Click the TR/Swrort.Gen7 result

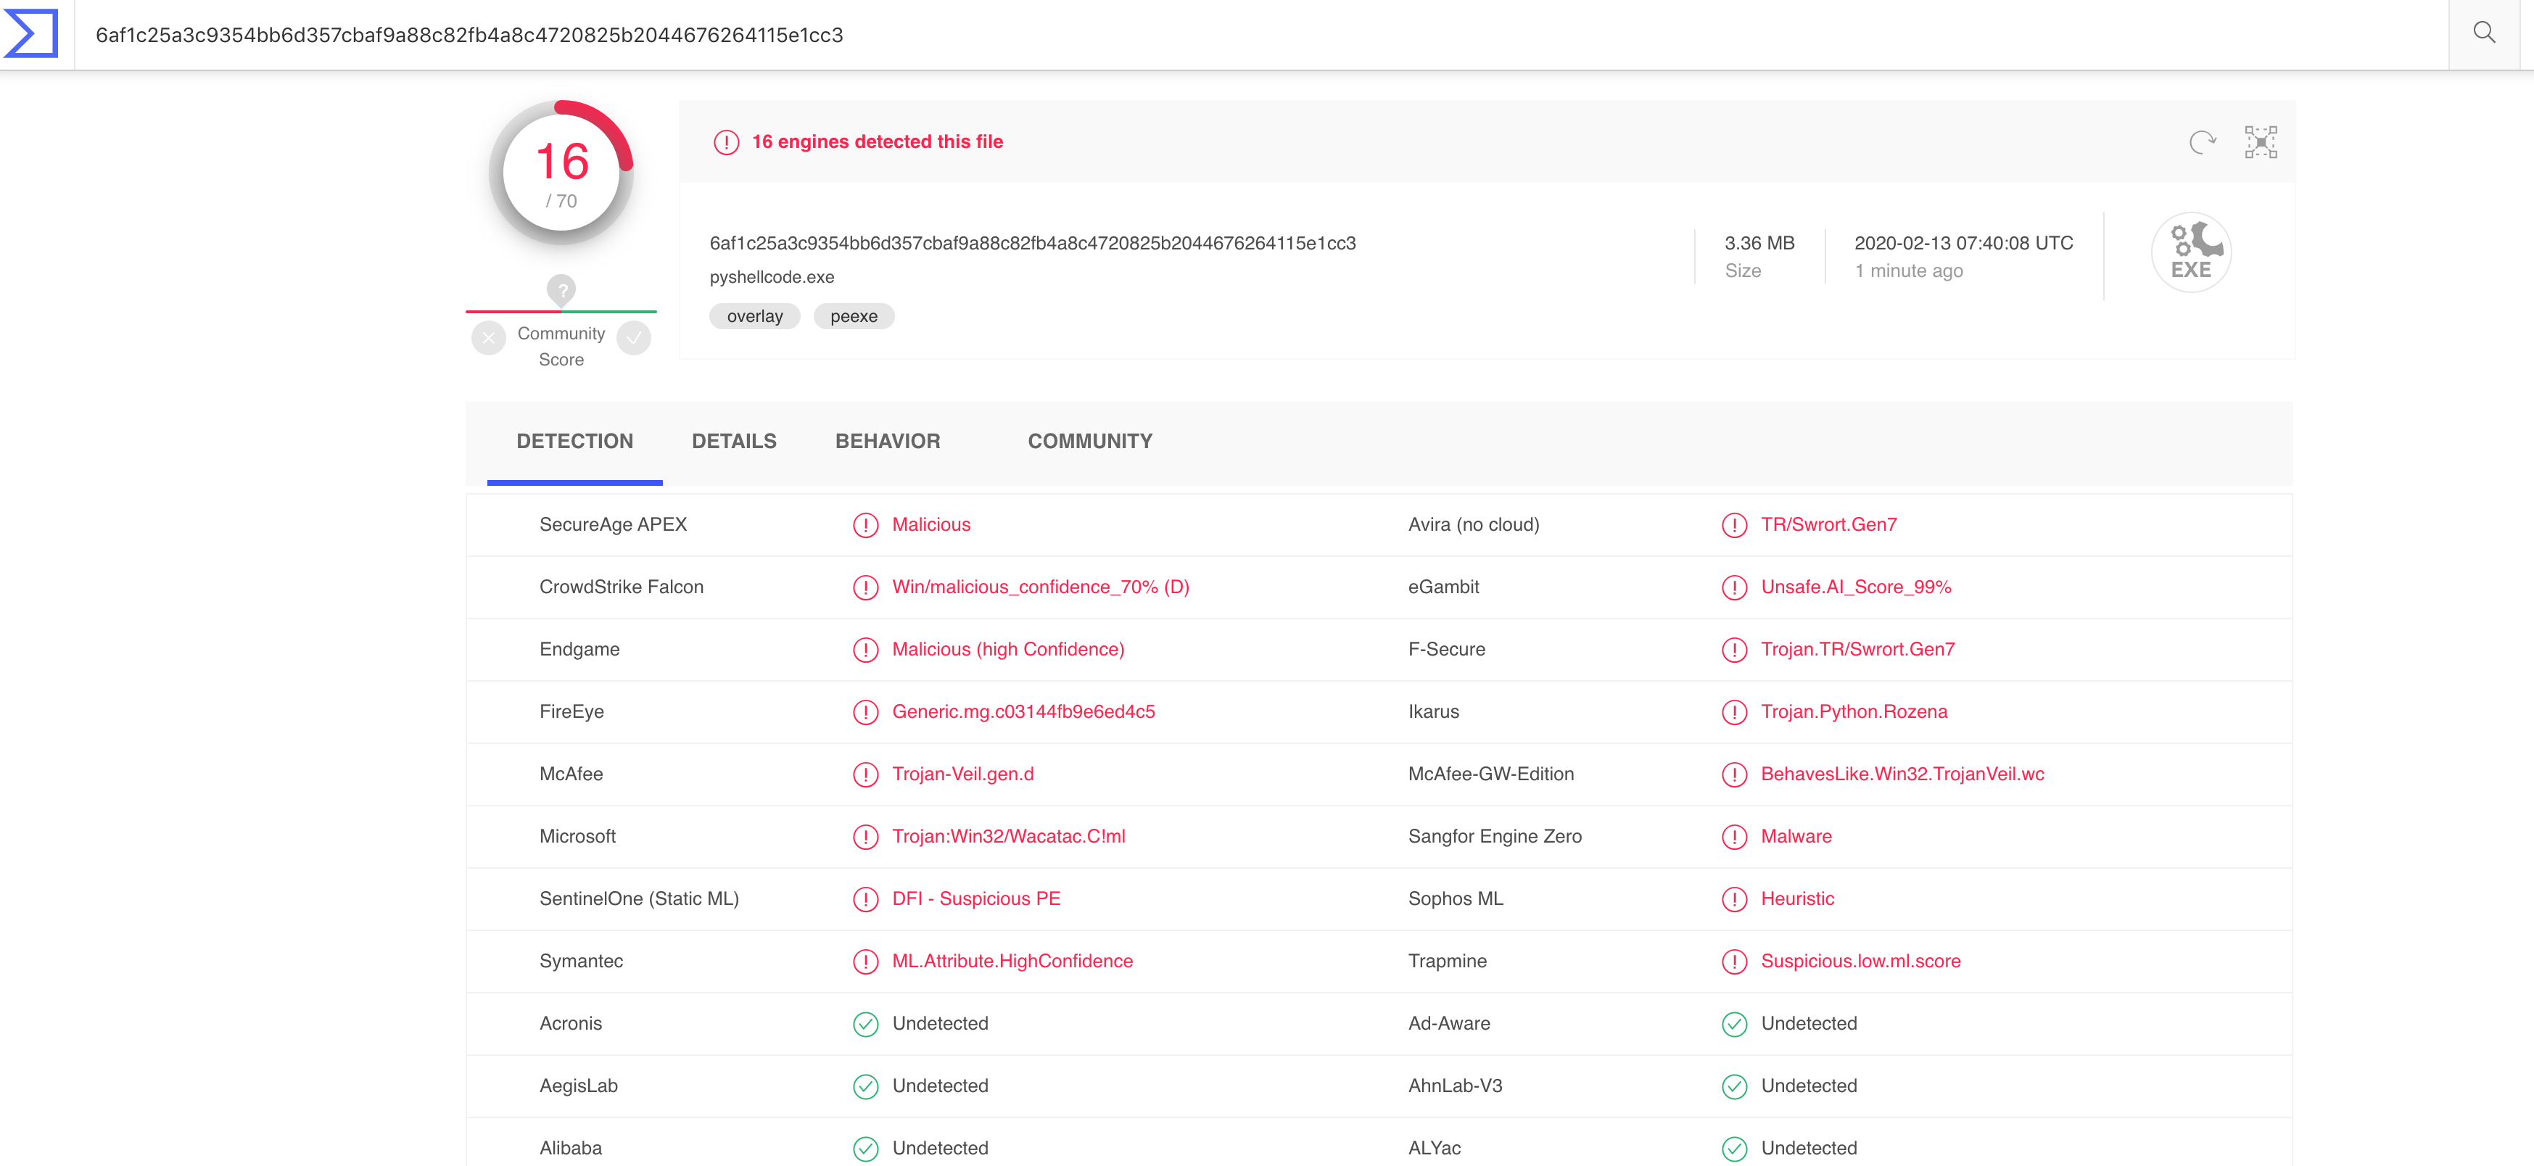click(x=1828, y=524)
